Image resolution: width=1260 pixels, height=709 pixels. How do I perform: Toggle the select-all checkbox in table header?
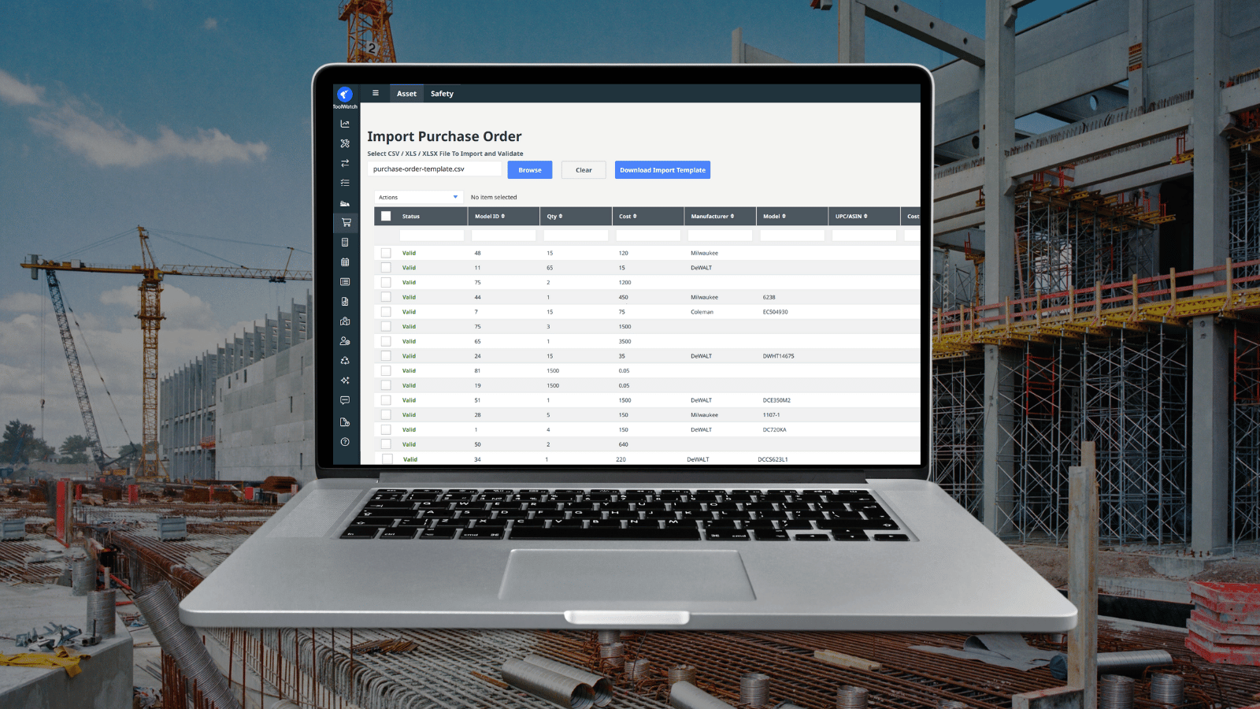386,216
